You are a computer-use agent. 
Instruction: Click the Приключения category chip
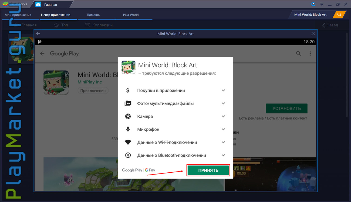tap(93, 91)
